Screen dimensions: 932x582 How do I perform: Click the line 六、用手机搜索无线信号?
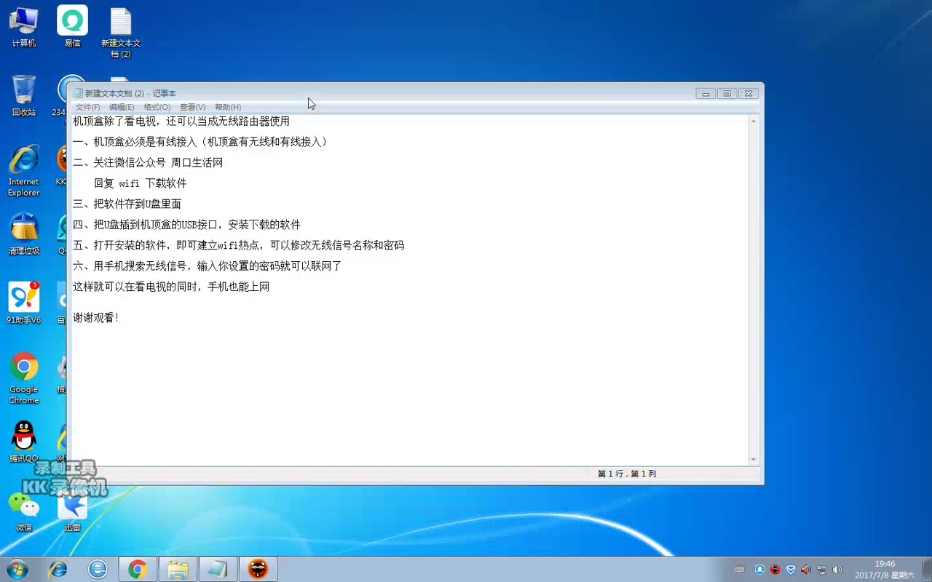click(207, 266)
